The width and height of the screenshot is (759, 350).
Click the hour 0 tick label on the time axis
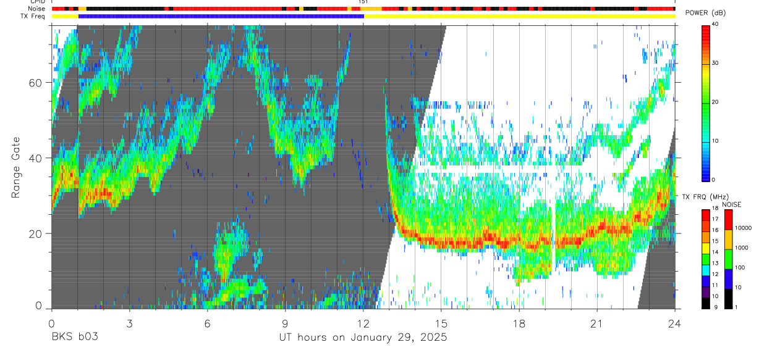coord(51,323)
